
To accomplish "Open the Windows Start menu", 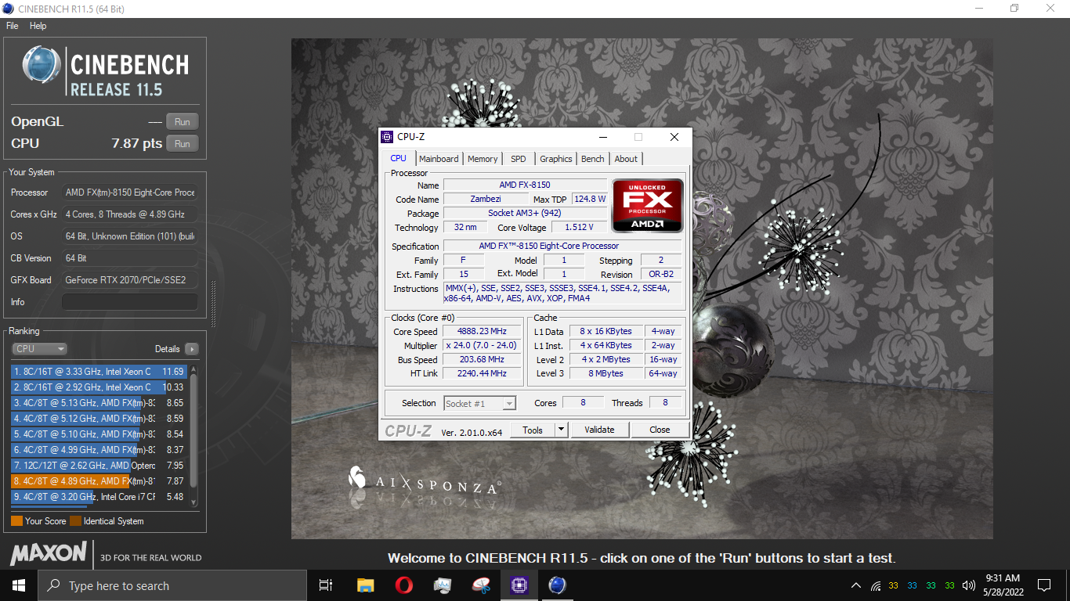I will point(19,585).
